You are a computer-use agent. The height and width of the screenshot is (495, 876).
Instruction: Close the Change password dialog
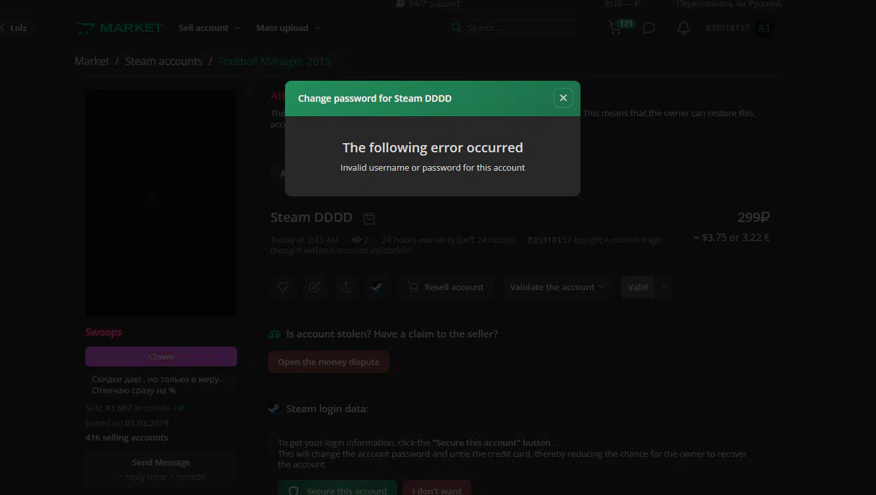click(x=563, y=98)
